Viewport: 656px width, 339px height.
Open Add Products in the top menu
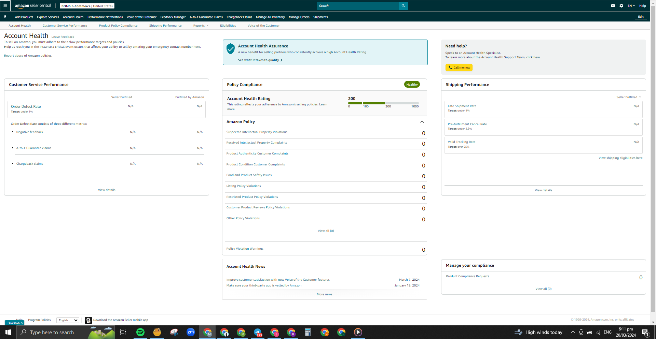tap(24, 17)
